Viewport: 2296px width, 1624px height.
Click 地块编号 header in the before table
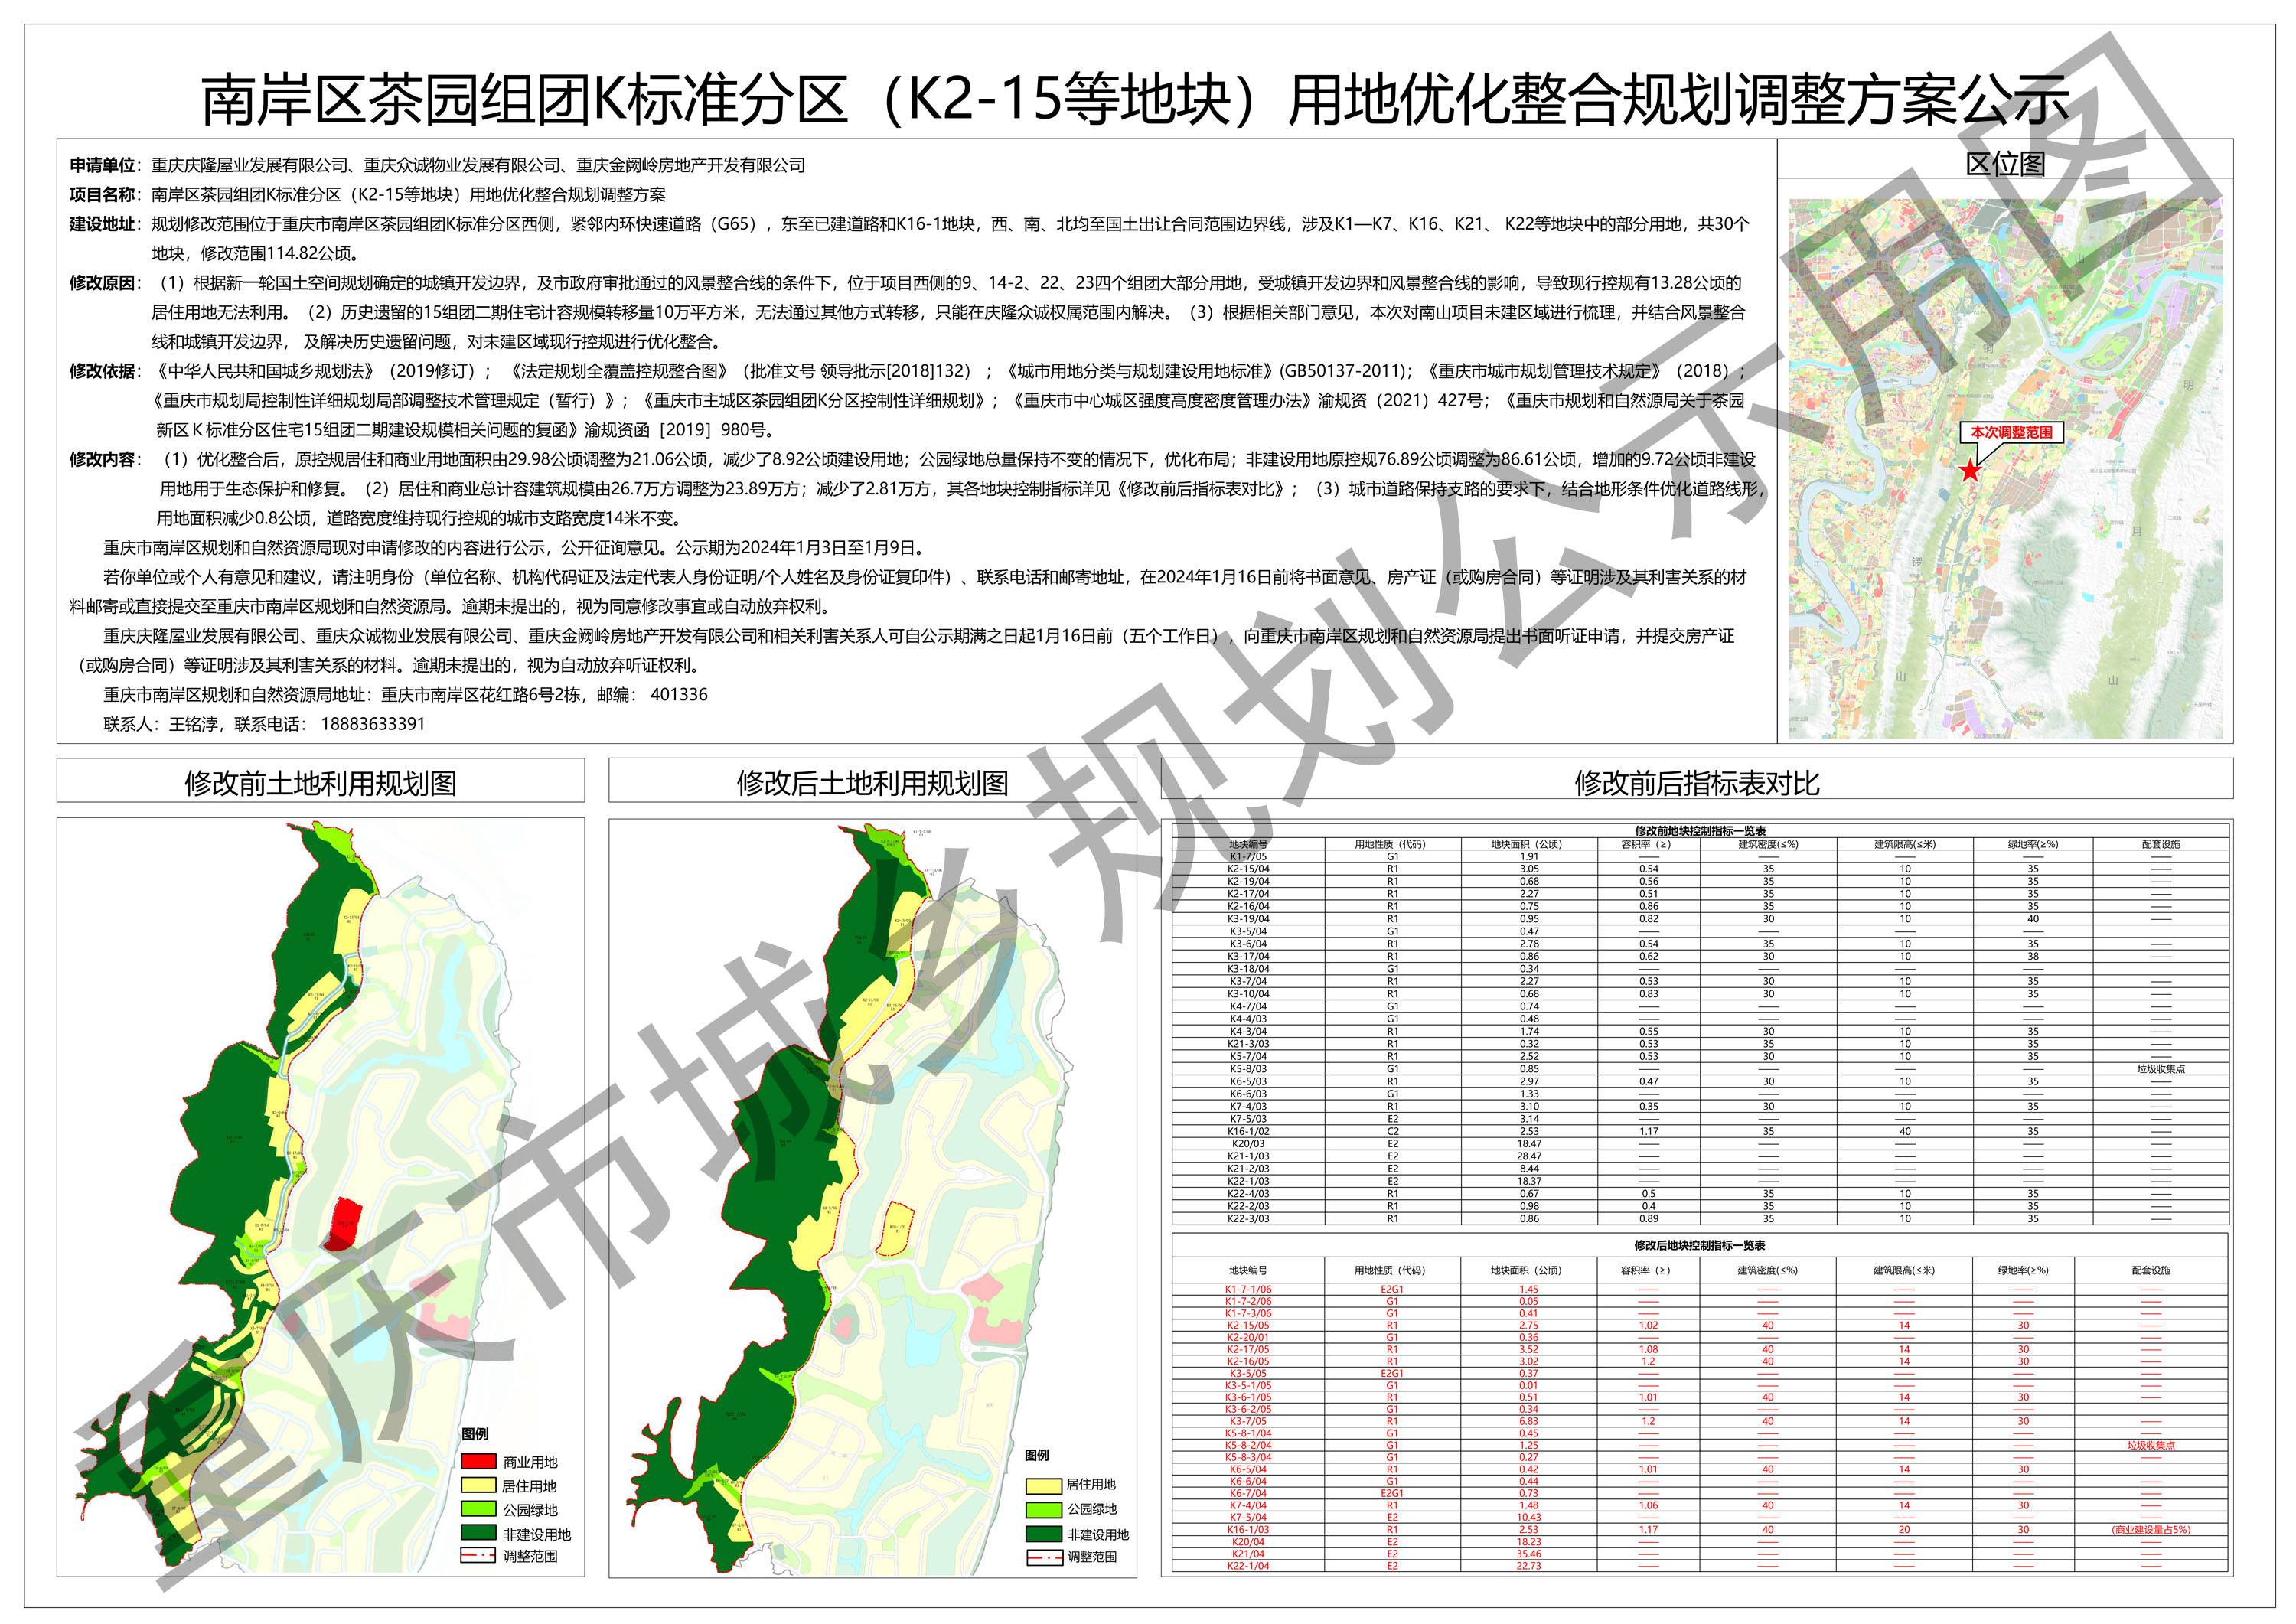(1248, 844)
